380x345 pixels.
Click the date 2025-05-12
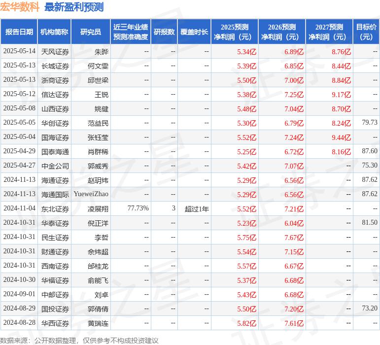point(19,94)
